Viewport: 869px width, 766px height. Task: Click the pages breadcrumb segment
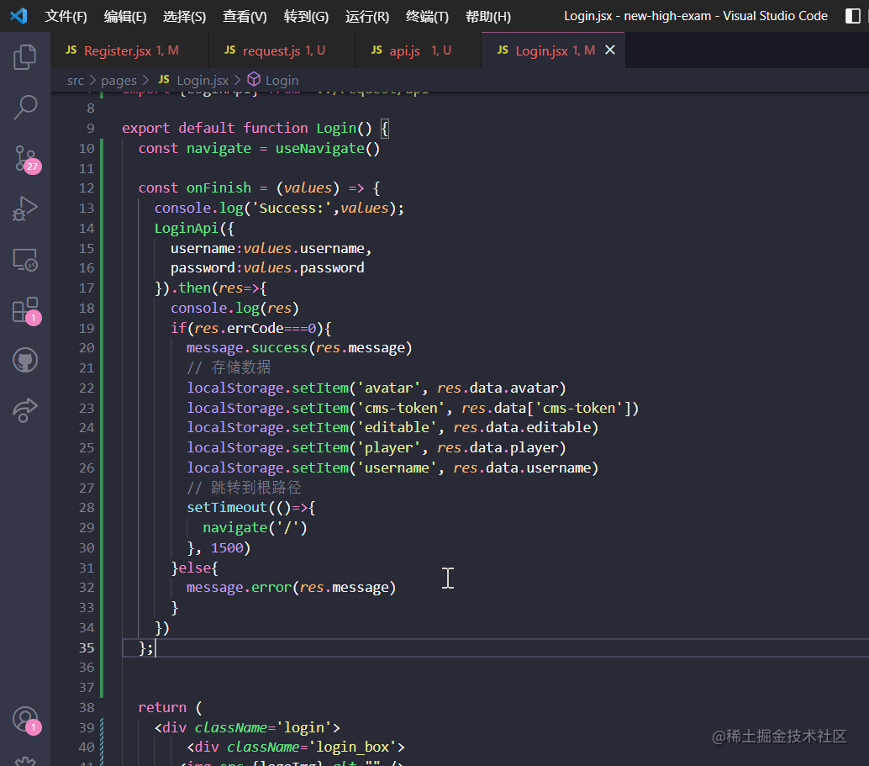point(118,81)
